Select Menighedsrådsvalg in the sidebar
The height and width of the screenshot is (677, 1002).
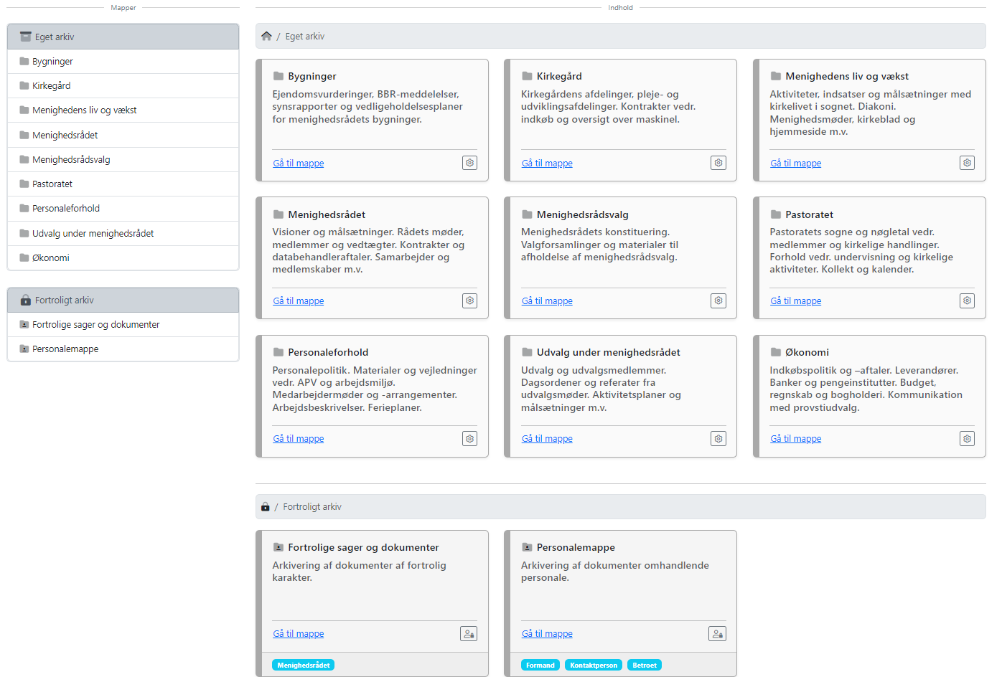(123, 160)
